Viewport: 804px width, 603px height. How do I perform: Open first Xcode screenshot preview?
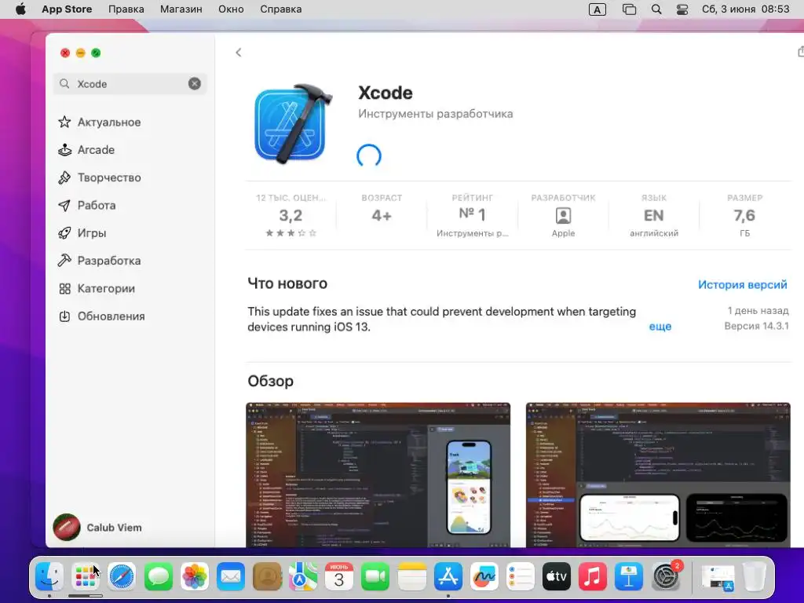point(378,475)
